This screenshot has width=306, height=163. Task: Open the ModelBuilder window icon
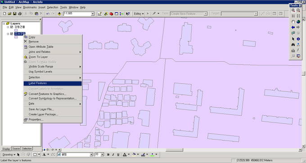(x=121, y=14)
